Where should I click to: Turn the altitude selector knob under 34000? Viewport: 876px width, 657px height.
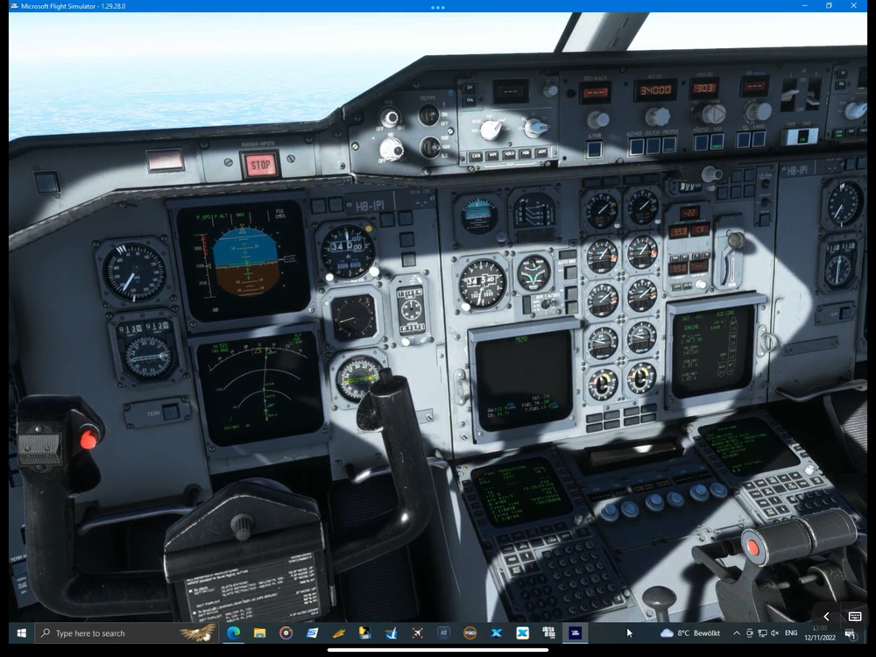pos(656,117)
